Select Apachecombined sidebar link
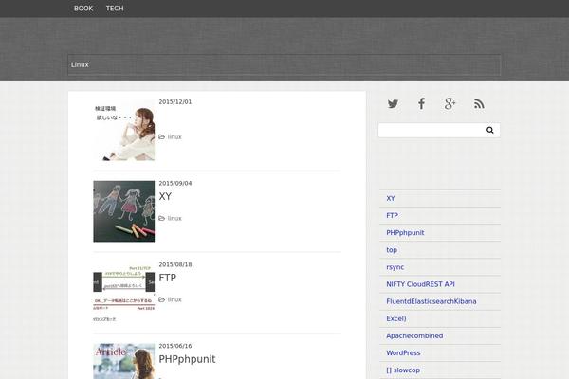The width and height of the screenshot is (569, 379). pyautogui.click(x=414, y=335)
